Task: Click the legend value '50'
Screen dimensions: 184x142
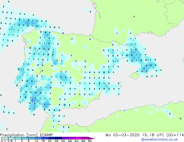Action: [x=90, y=141]
